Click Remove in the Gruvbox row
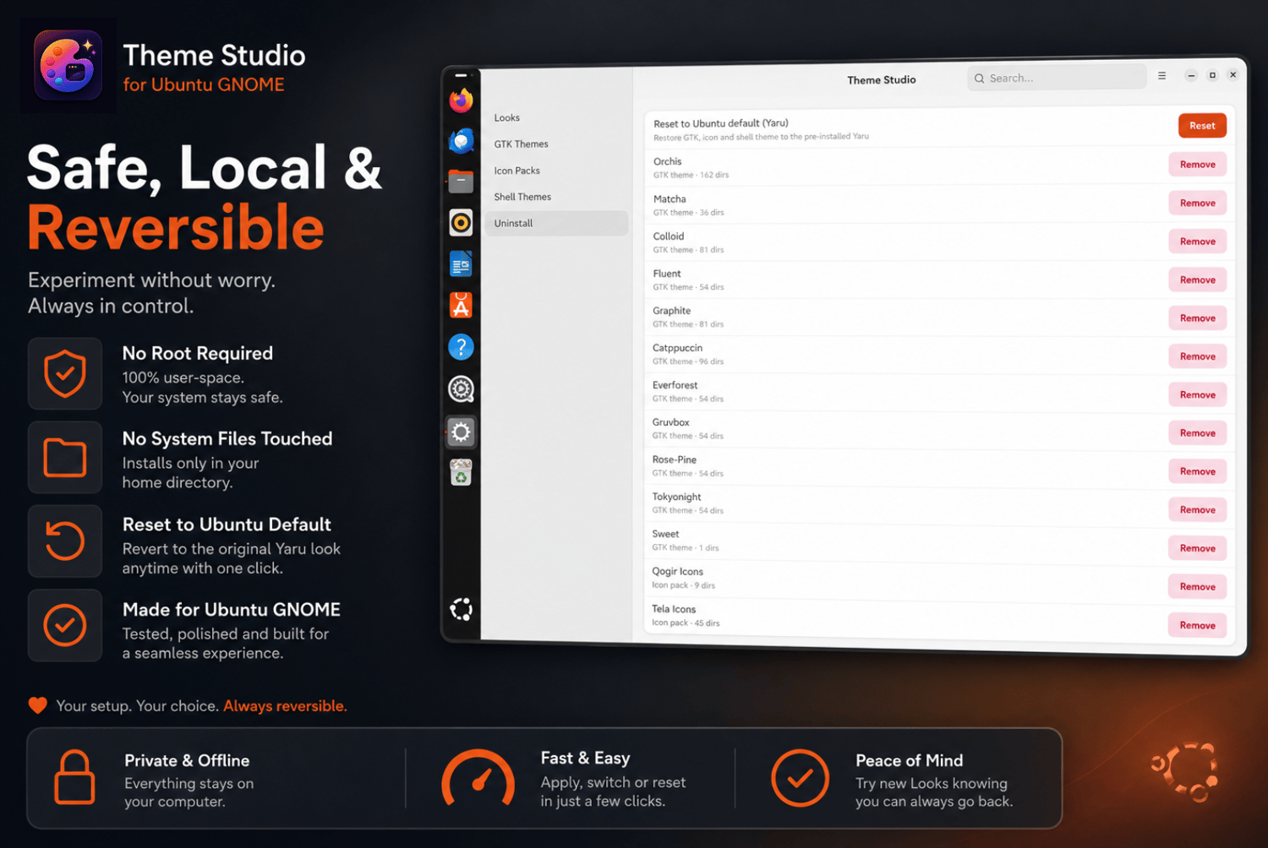The width and height of the screenshot is (1268, 848). 1198,433
